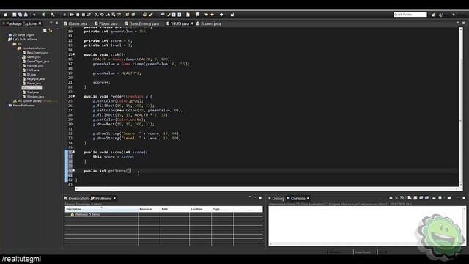Select Handler.java in Package Explorer

(33, 66)
